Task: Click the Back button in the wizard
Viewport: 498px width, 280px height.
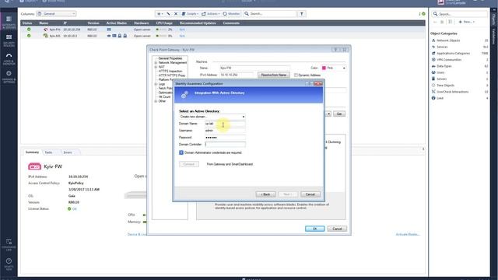Action: [x=265, y=194]
